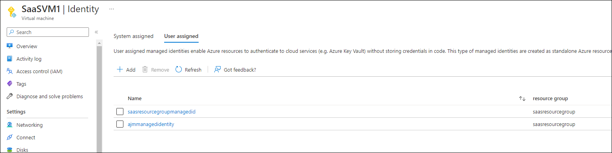The image size is (612, 153).
Task: Select the Access control (IAM) icon
Action: 10,71
